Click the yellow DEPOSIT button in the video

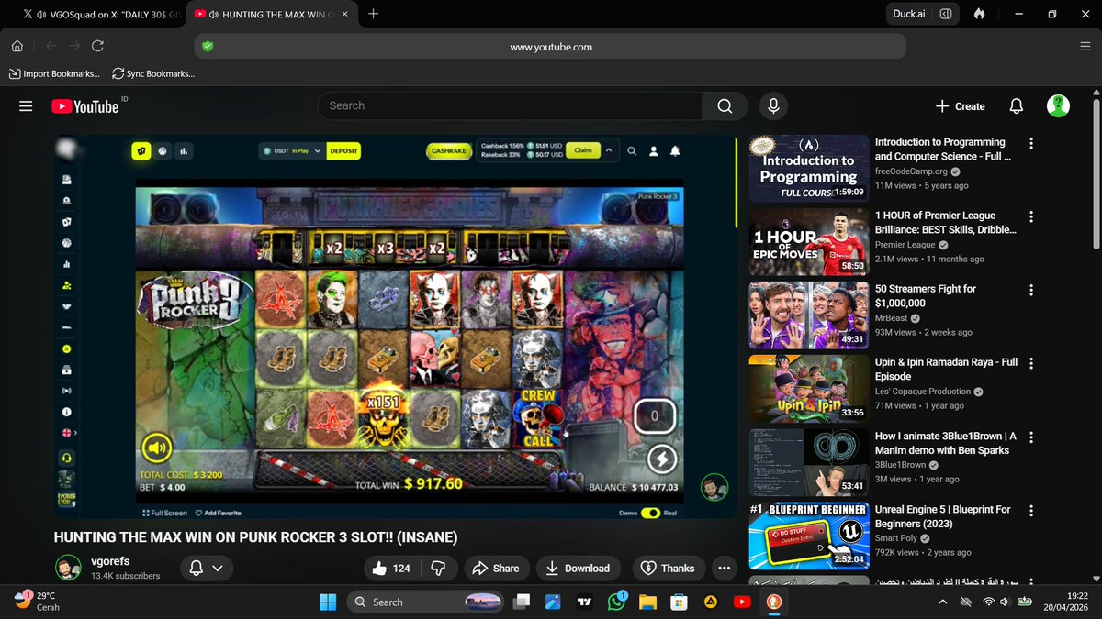(x=343, y=151)
